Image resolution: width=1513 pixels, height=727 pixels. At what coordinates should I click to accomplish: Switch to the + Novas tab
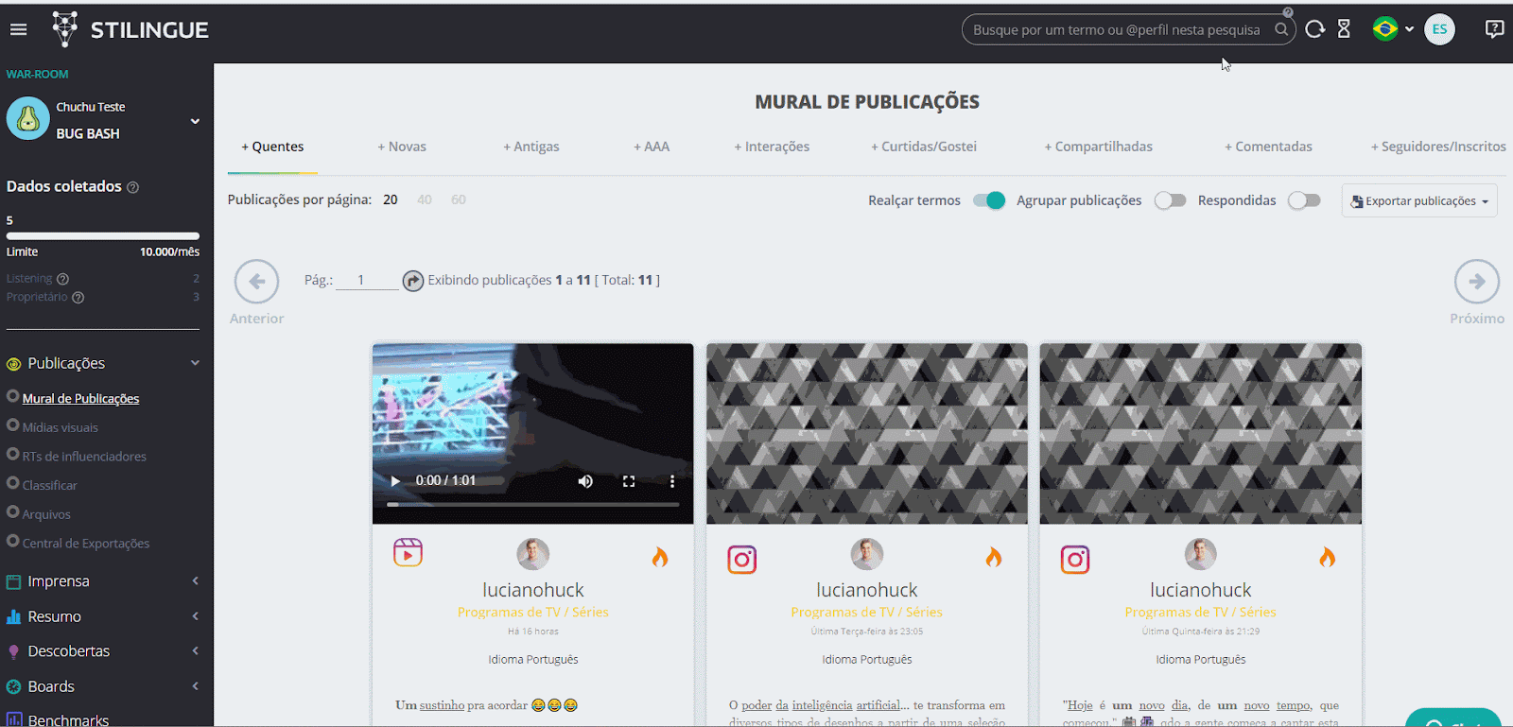402,147
